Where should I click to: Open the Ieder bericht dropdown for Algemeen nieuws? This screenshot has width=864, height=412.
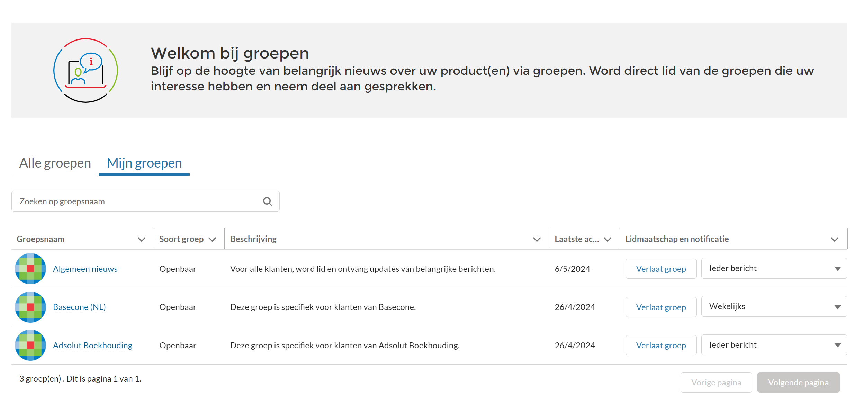[x=774, y=268]
